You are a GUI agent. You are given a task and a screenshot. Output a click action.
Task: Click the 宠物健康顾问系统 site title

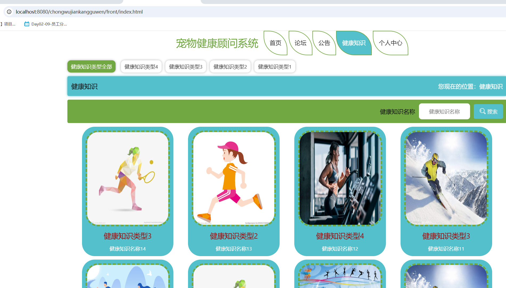pyautogui.click(x=217, y=43)
